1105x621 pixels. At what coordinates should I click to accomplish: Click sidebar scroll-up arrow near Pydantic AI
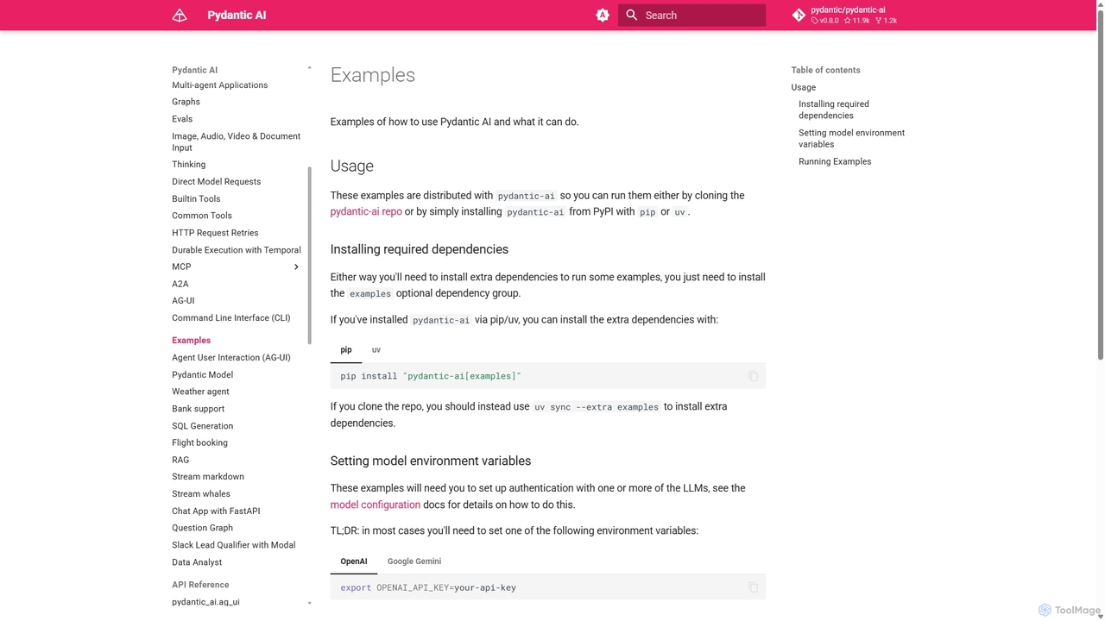pos(309,68)
